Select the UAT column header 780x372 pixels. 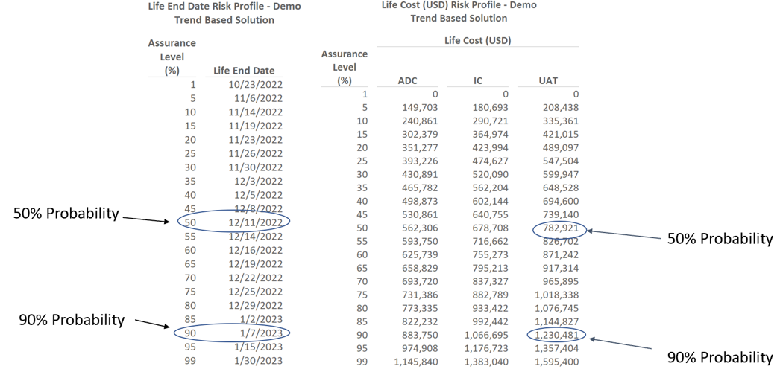(x=548, y=80)
